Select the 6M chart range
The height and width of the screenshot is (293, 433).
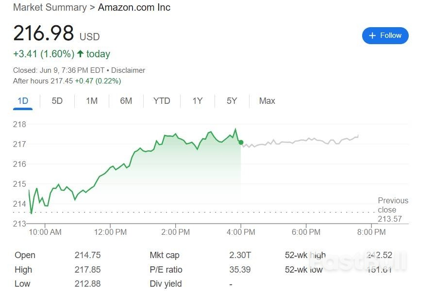point(126,101)
